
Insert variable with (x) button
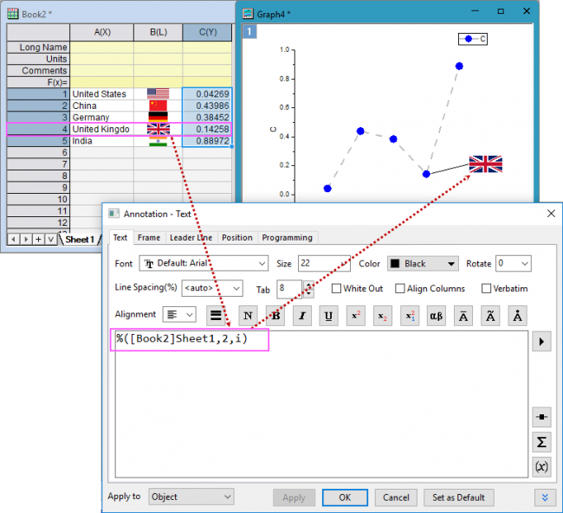click(541, 467)
